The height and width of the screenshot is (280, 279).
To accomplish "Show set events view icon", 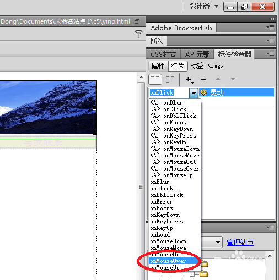I will point(155,79).
